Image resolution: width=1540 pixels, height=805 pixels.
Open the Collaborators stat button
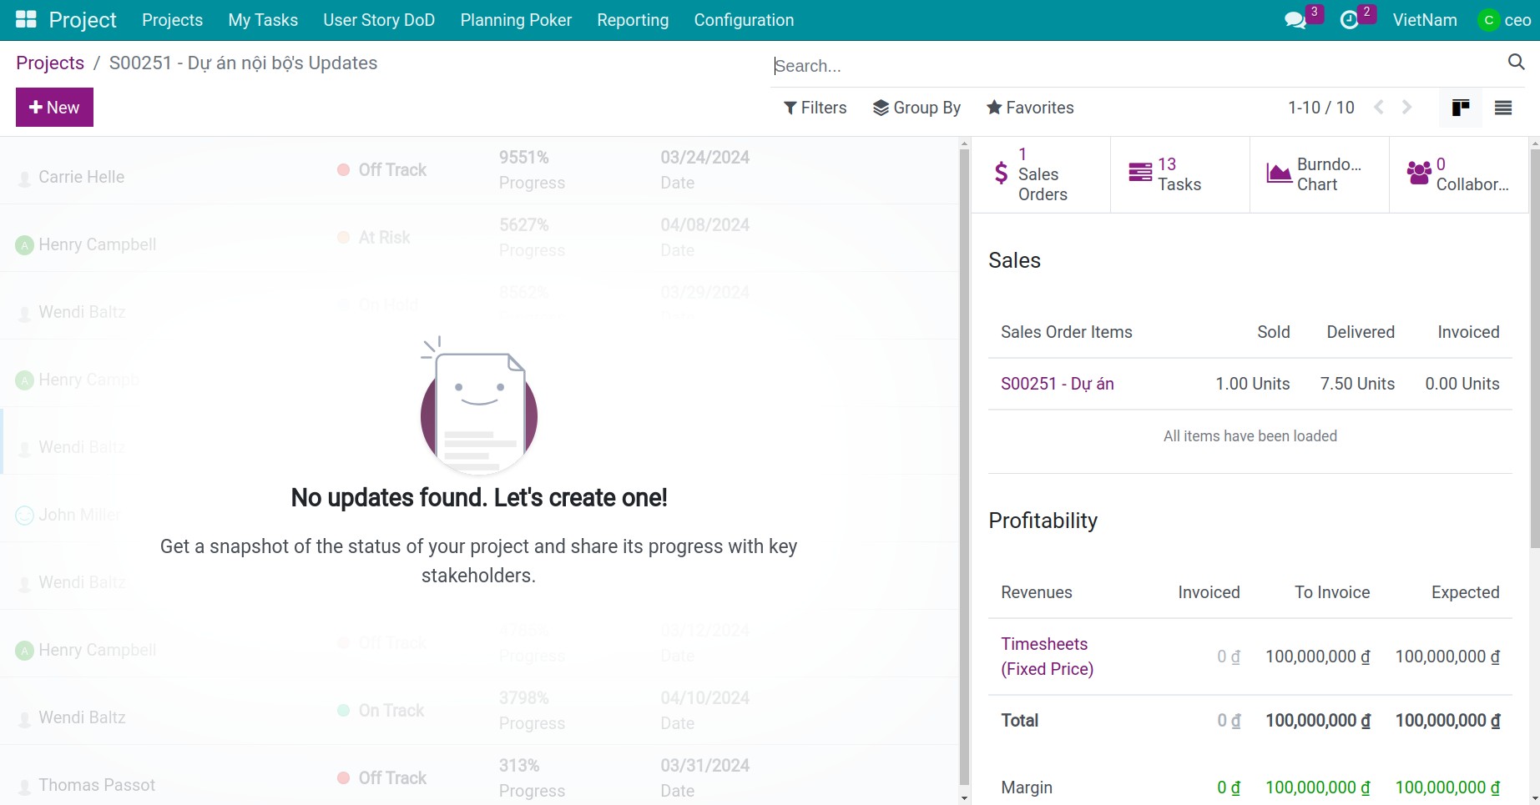[x=1458, y=174]
